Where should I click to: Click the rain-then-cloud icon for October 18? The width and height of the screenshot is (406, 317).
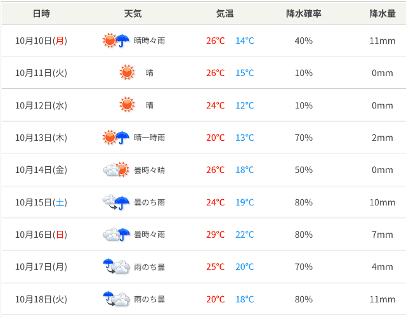[116, 299]
